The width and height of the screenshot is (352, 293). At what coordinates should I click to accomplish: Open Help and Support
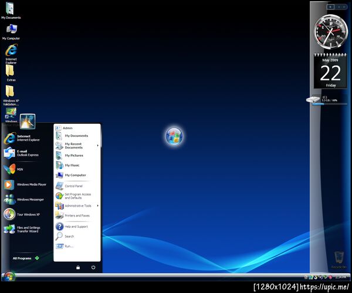[x=72, y=227]
